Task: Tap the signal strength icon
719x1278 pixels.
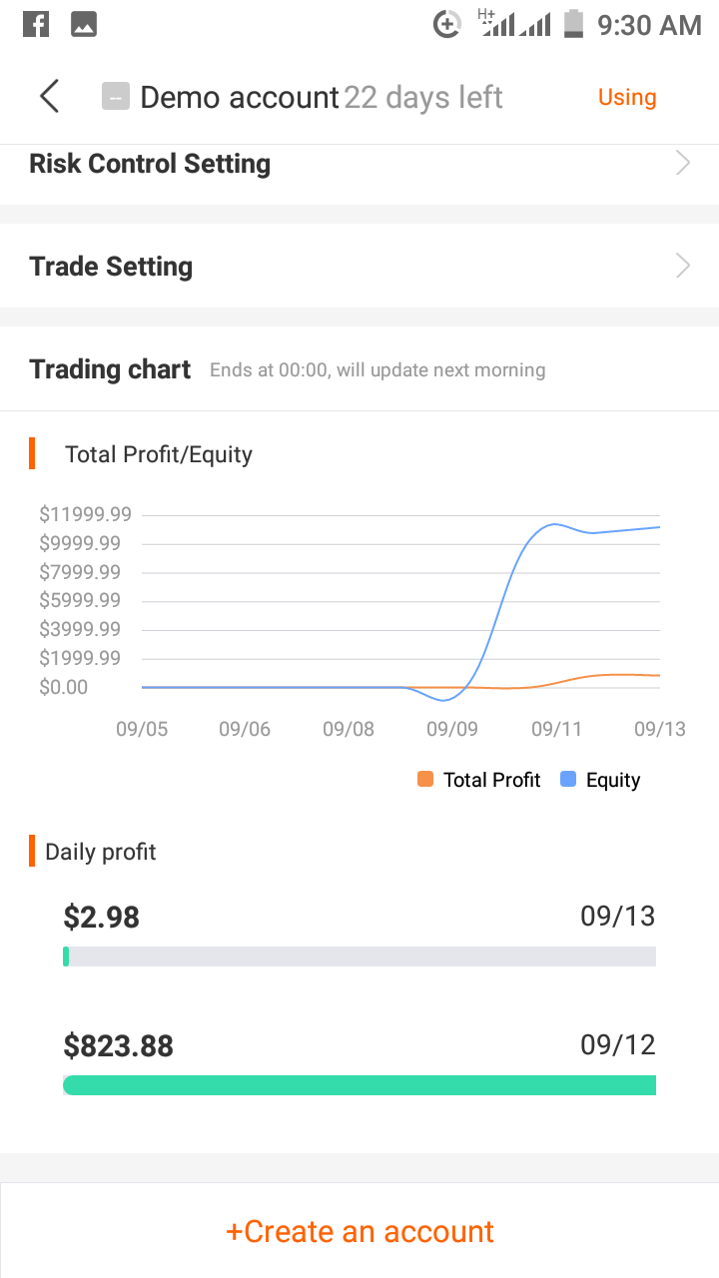Action: (x=514, y=23)
